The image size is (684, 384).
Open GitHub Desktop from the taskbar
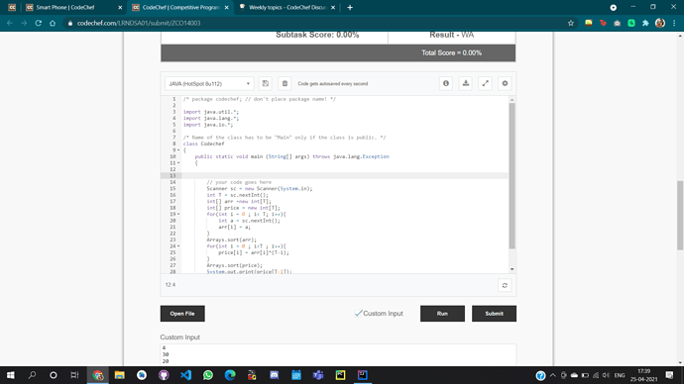pyautogui.click(x=164, y=375)
